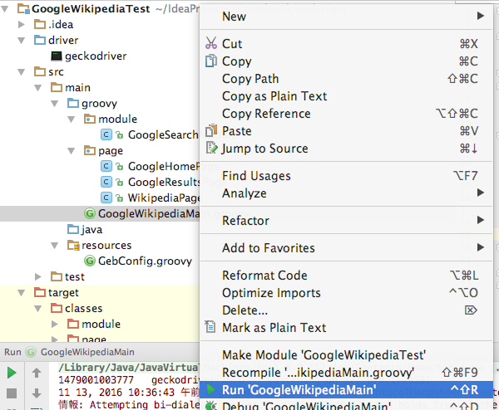Click the green Rerun play button in Run panel

(x=12, y=373)
